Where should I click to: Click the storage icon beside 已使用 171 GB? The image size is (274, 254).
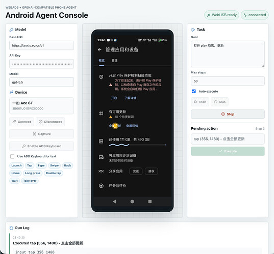point(101,141)
